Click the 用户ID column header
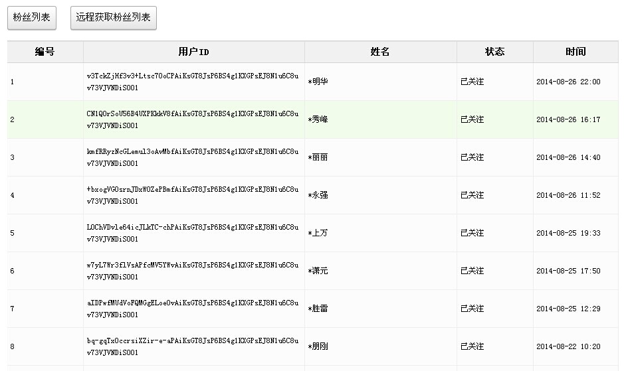The width and height of the screenshot is (624, 371). click(193, 52)
